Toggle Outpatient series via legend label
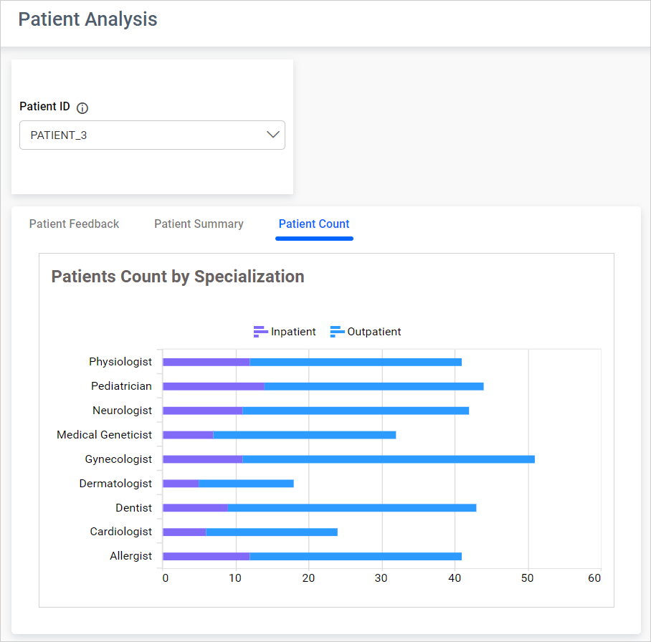This screenshot has width=651, height=642. click(x=374, y=332)
